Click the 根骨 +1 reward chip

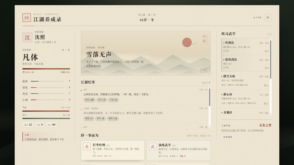[89, 119]
